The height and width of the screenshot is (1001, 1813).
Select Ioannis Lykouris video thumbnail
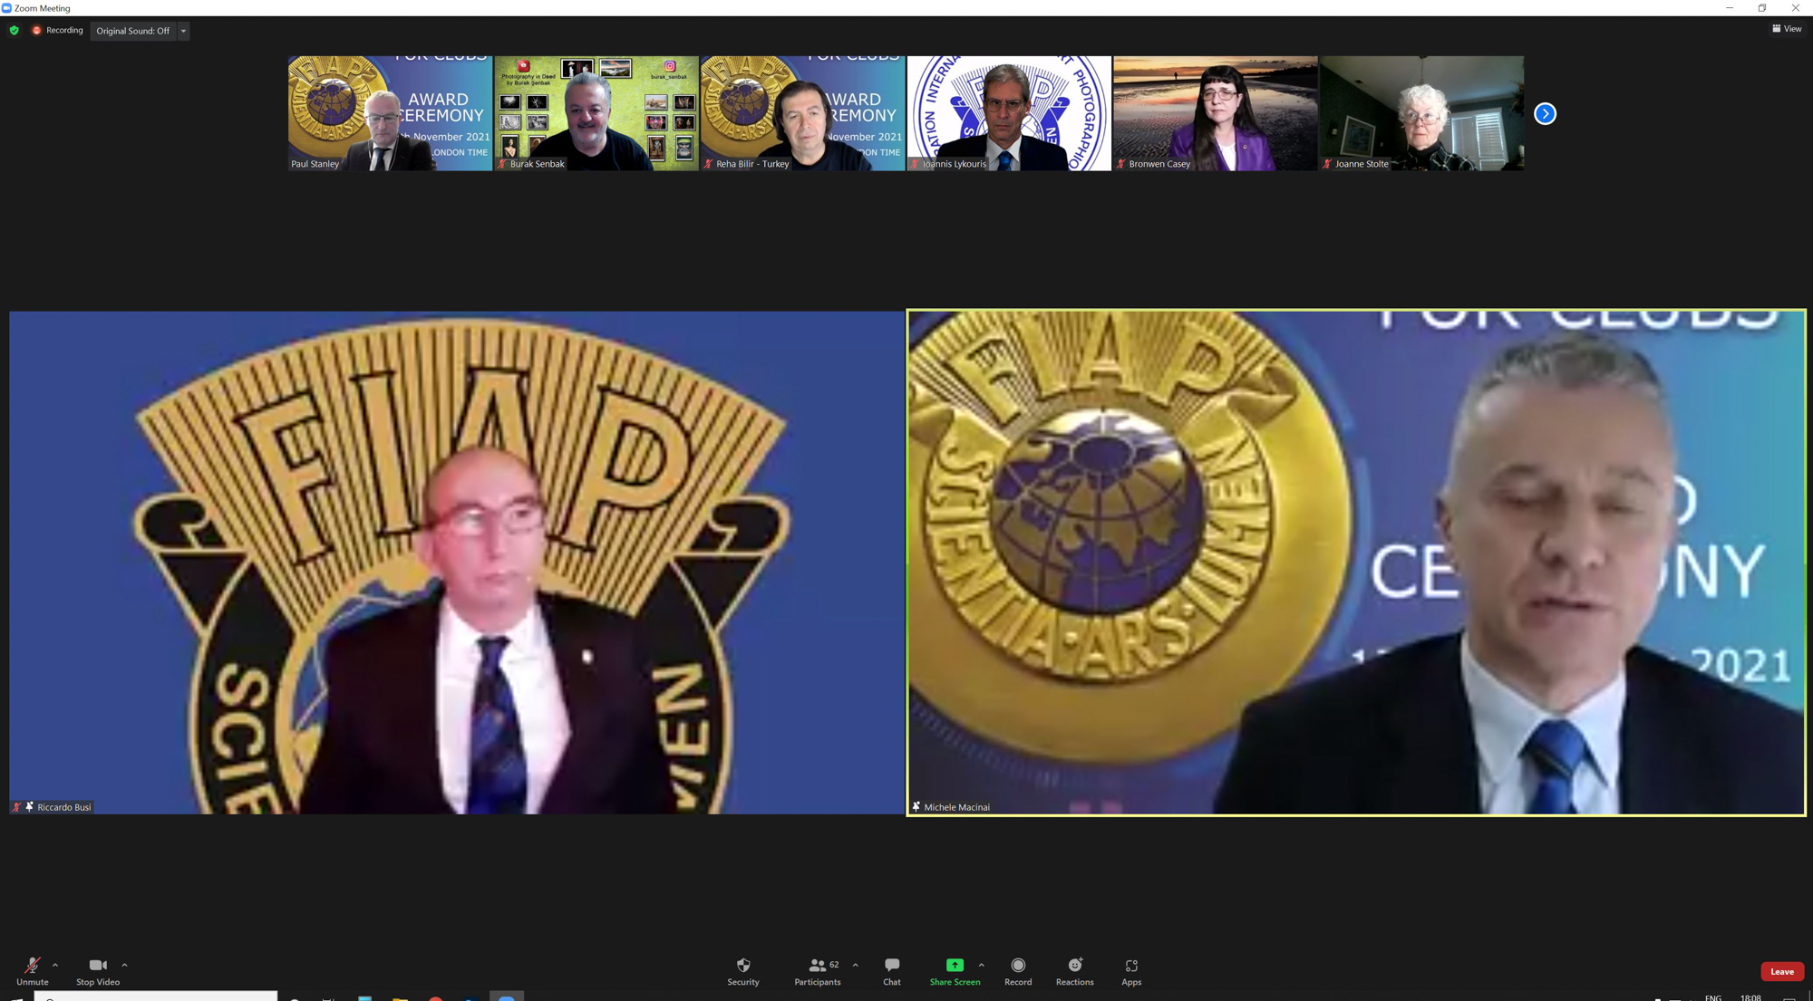click(1009, 113)
